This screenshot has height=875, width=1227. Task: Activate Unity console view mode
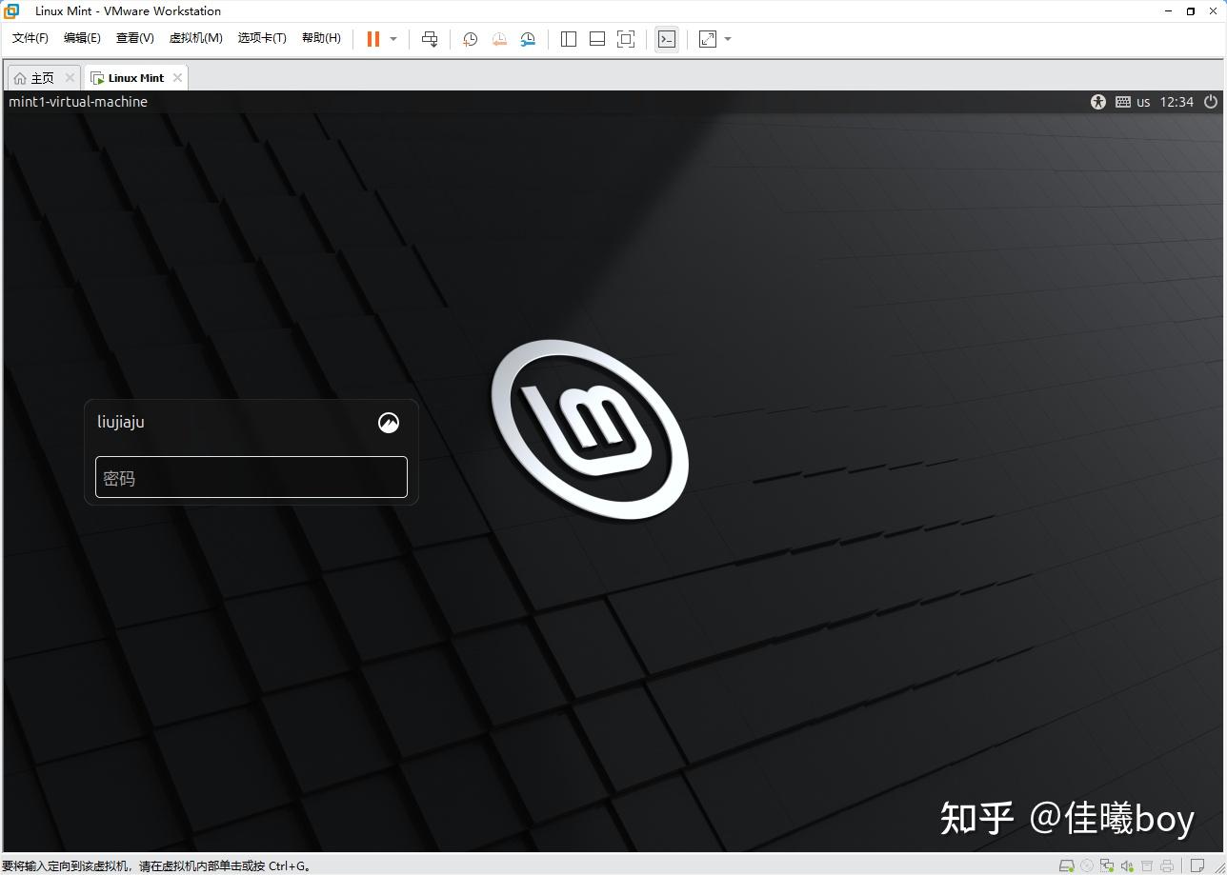click(666, 39)
